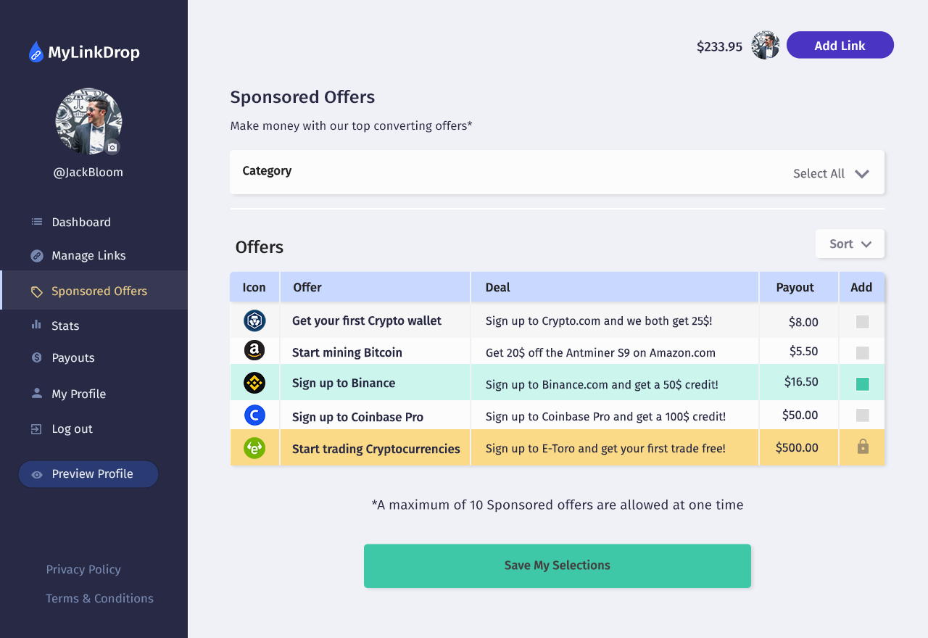The width and height of the screenshot is (928, 638).
Task: Click the Binance offer icon
Action: 254,383
